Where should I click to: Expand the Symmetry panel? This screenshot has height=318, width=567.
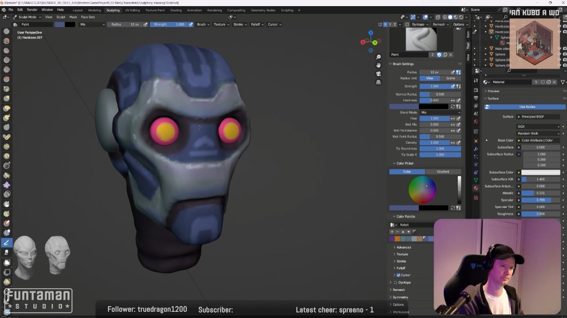point(400,297)
